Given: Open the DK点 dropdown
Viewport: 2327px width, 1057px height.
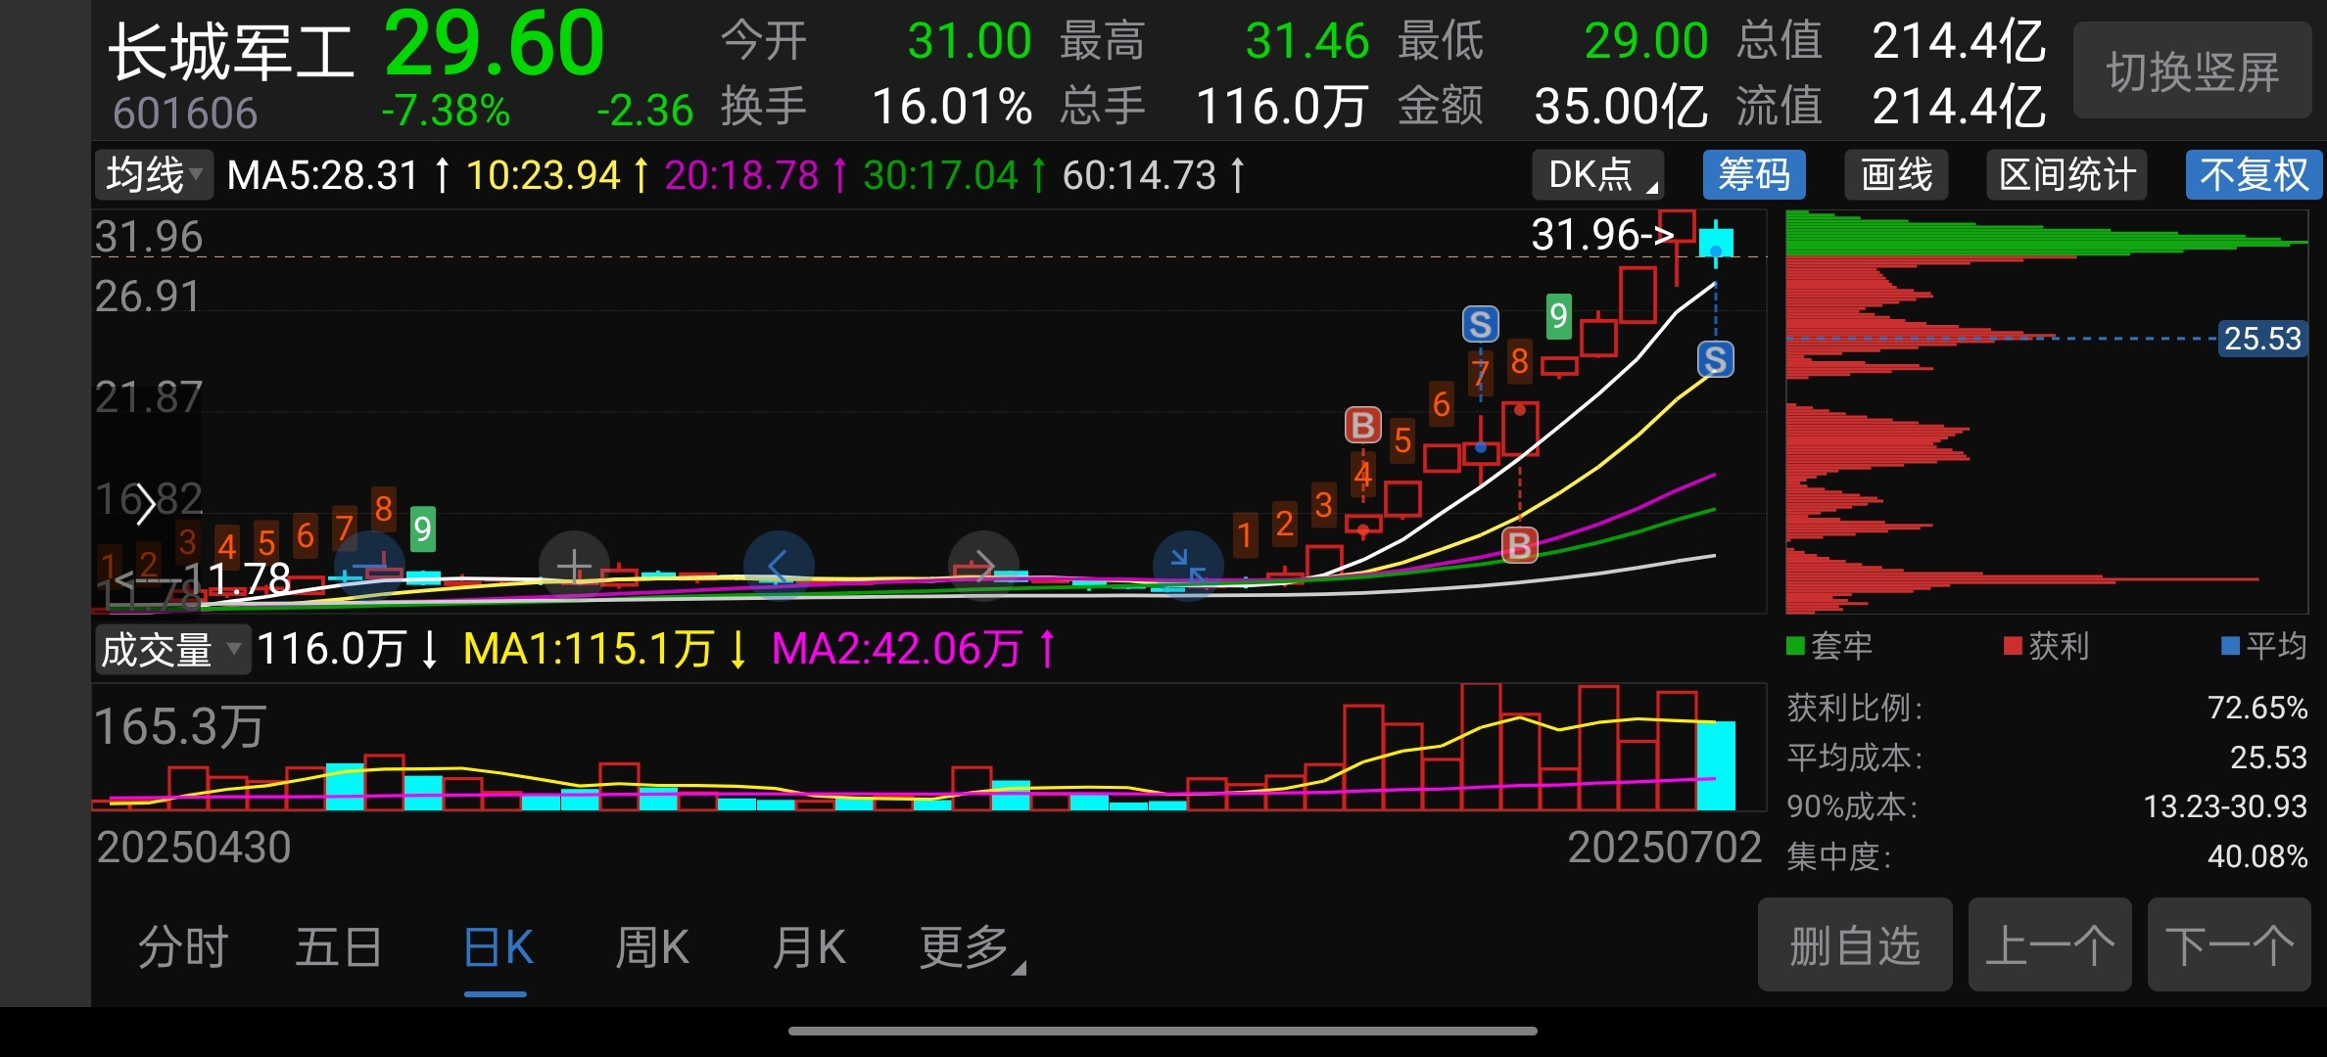Looking at the screenshot, I should click(x=1598, y=176).
